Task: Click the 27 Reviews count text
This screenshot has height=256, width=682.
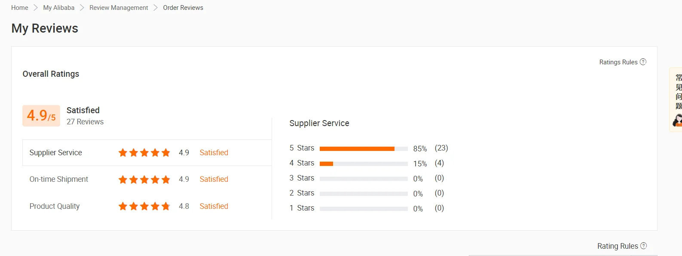Action: pyautogui.click(x=85, y=122)
